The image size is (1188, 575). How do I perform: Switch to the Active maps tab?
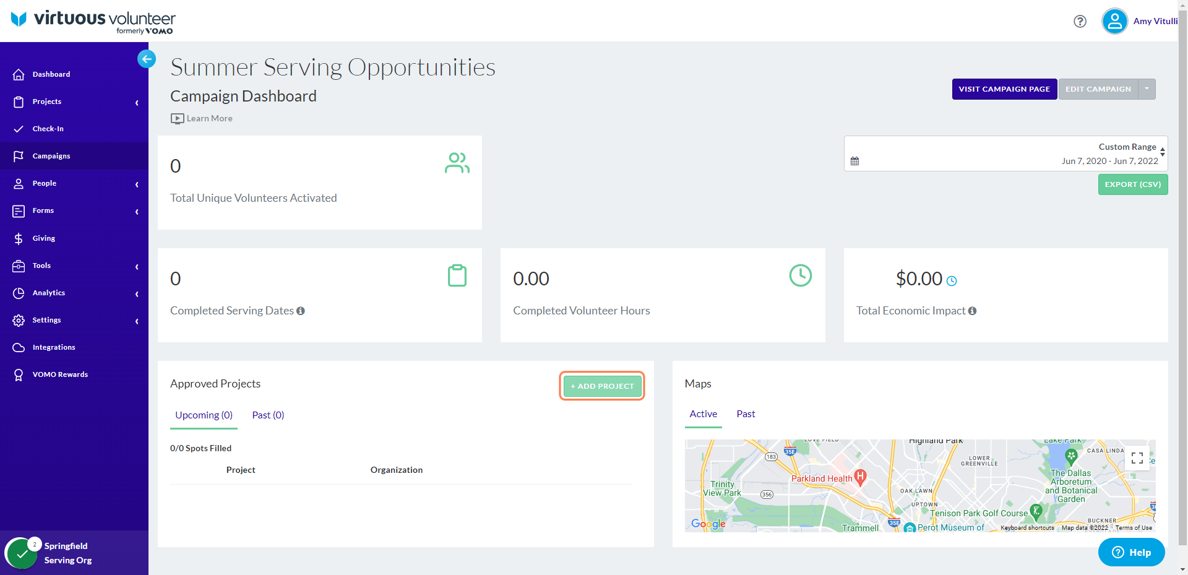coord(703,414)
